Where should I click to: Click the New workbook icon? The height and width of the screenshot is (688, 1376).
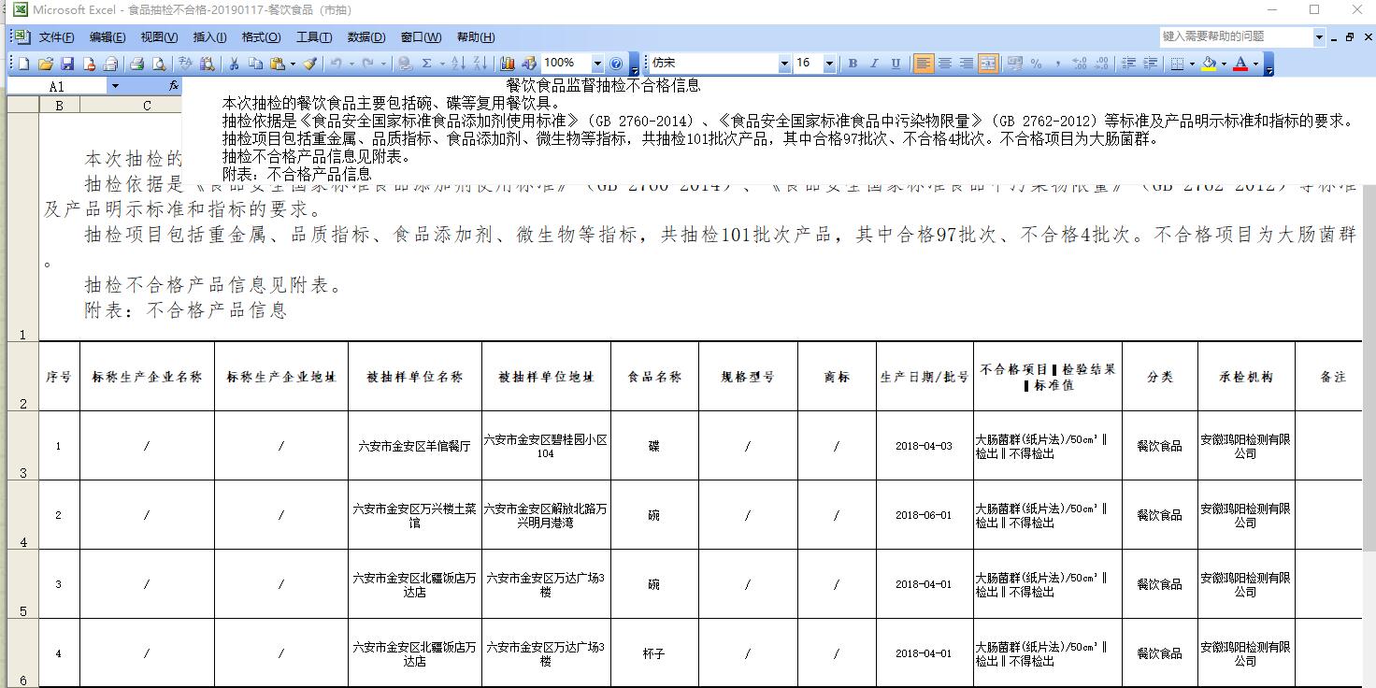pos(24,64)
